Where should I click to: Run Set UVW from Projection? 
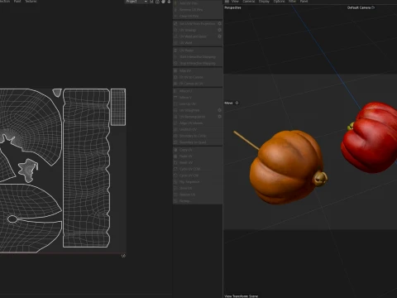[194, 24]
